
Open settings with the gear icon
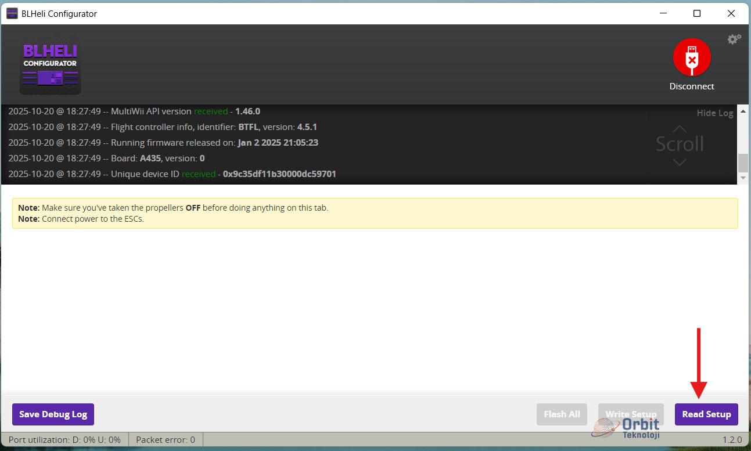pos(734,39)
